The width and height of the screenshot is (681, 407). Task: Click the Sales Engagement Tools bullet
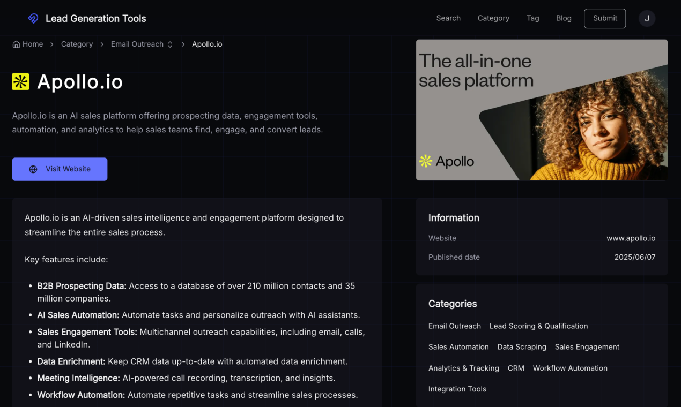(x=201, y=338)
